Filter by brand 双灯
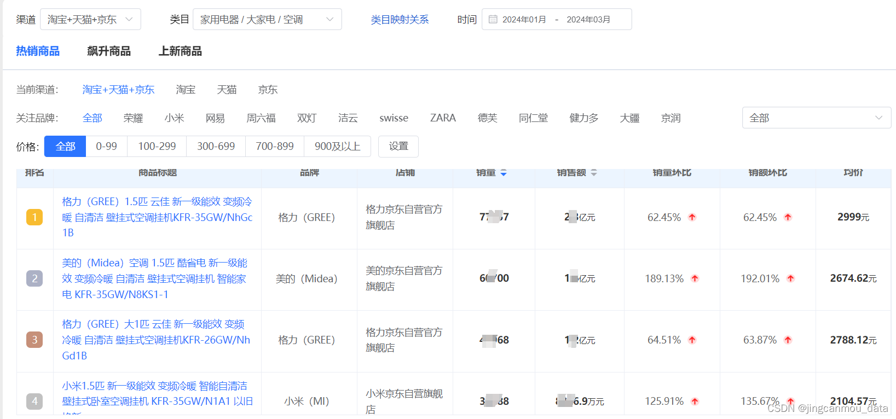The image size is (896, 419). click(307, 118)
